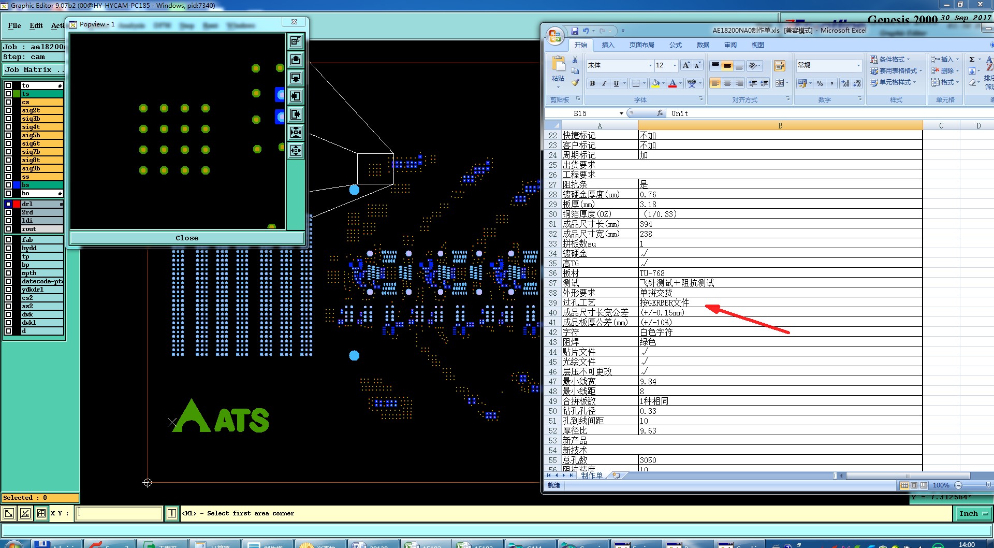Apply Bold formatting in Excel
Viewport: 994px width, 548px height.
592,83
